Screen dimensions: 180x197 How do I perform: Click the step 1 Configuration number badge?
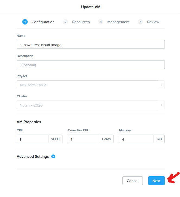25,22
